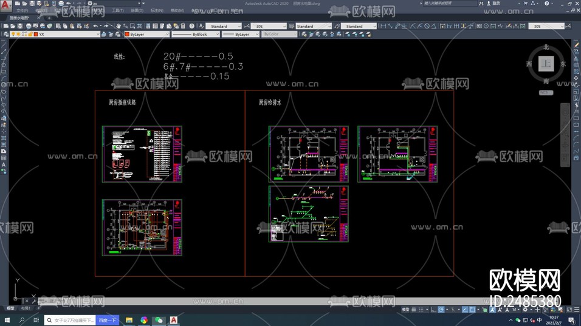Open the 绘图(D) menu
This screenshot has width=581, height=326.
click(x=137, y=10)
